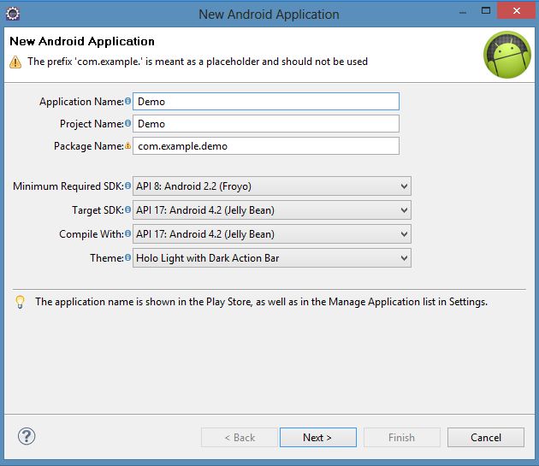The image size is (539, 466).
Task: Click the warning icon beside prefix message
Action: (x=15, y=62)
